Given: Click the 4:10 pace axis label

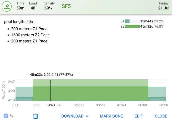Looking at the screenshot, I should coord(11,100).
